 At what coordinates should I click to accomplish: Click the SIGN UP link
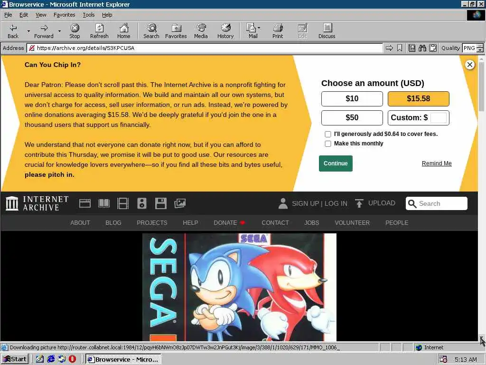(x=305, y=203)
